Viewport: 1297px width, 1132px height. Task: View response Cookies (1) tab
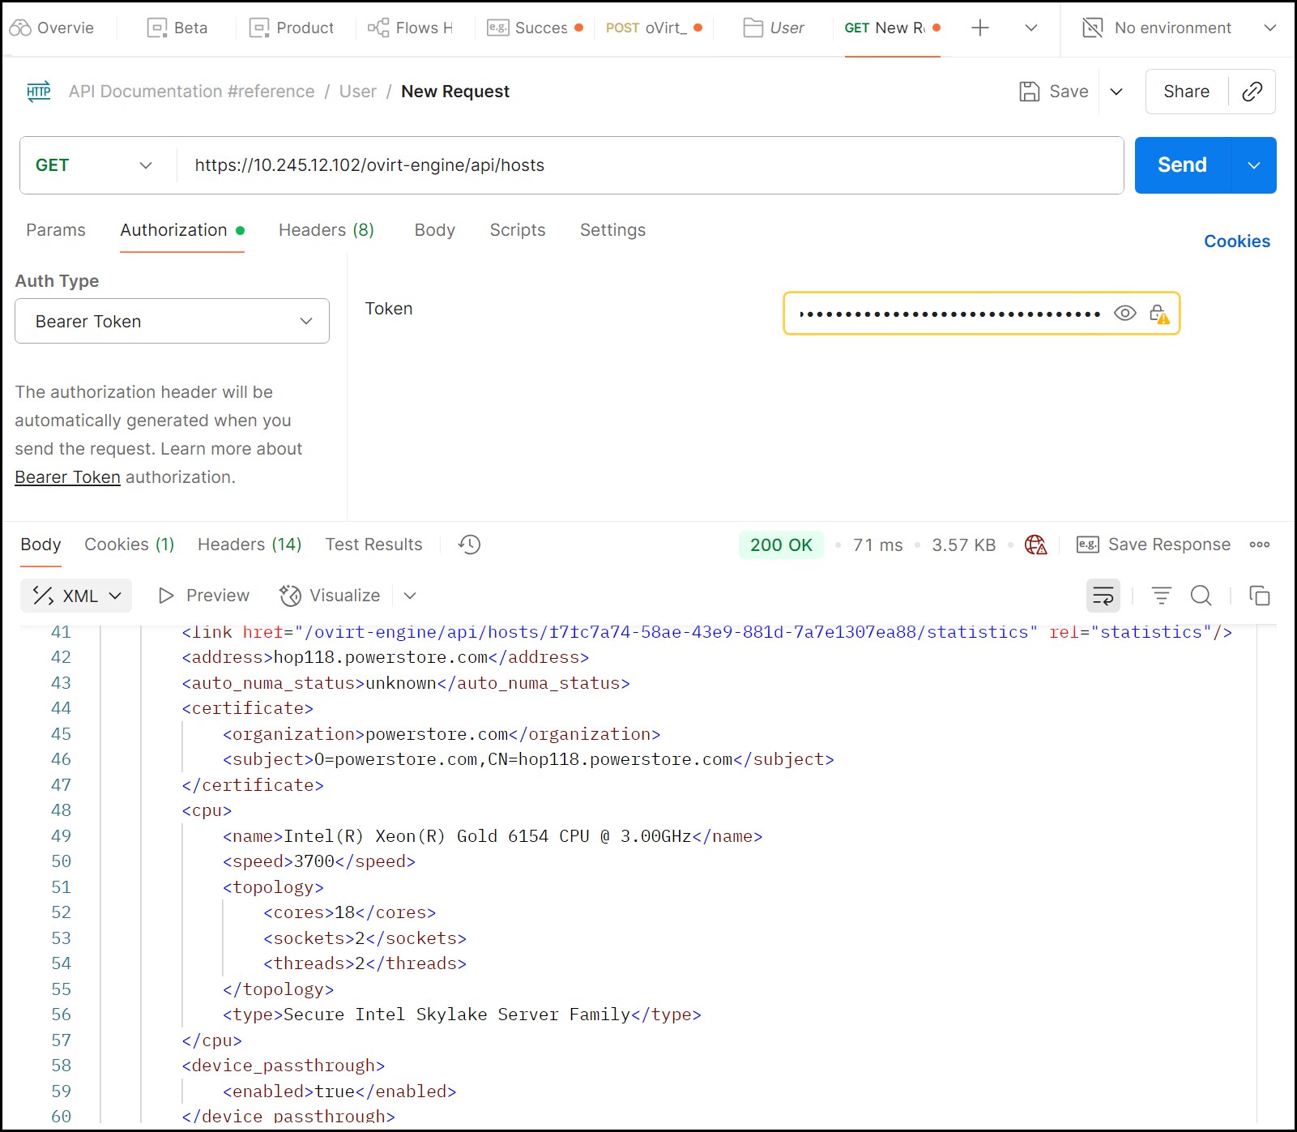pos(130,545)
